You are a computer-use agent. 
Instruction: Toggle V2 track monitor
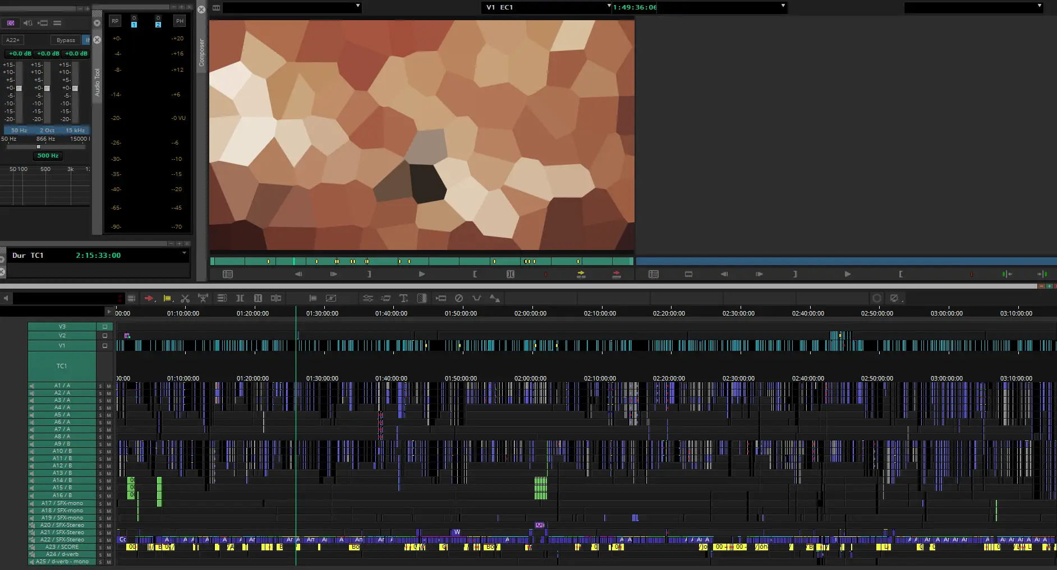[x=105, y=336]
